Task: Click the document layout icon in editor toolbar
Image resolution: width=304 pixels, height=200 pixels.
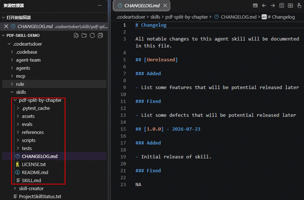Action: pos(282,5)
